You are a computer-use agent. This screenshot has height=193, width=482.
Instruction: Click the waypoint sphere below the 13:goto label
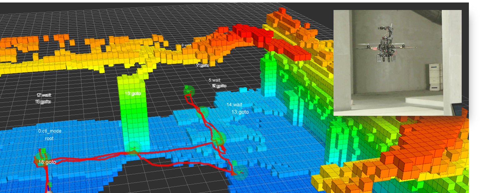[x=219, y=138]
